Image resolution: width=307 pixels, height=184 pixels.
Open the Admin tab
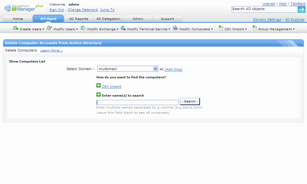tap(138, 19)
